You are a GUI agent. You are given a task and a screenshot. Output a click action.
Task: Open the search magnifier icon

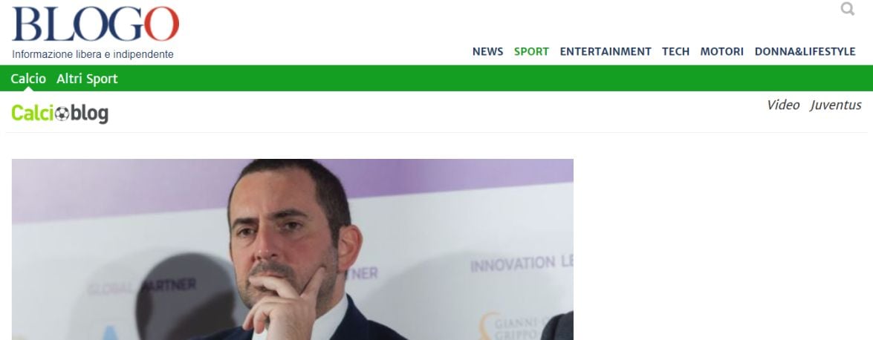(x=848, y=9)
